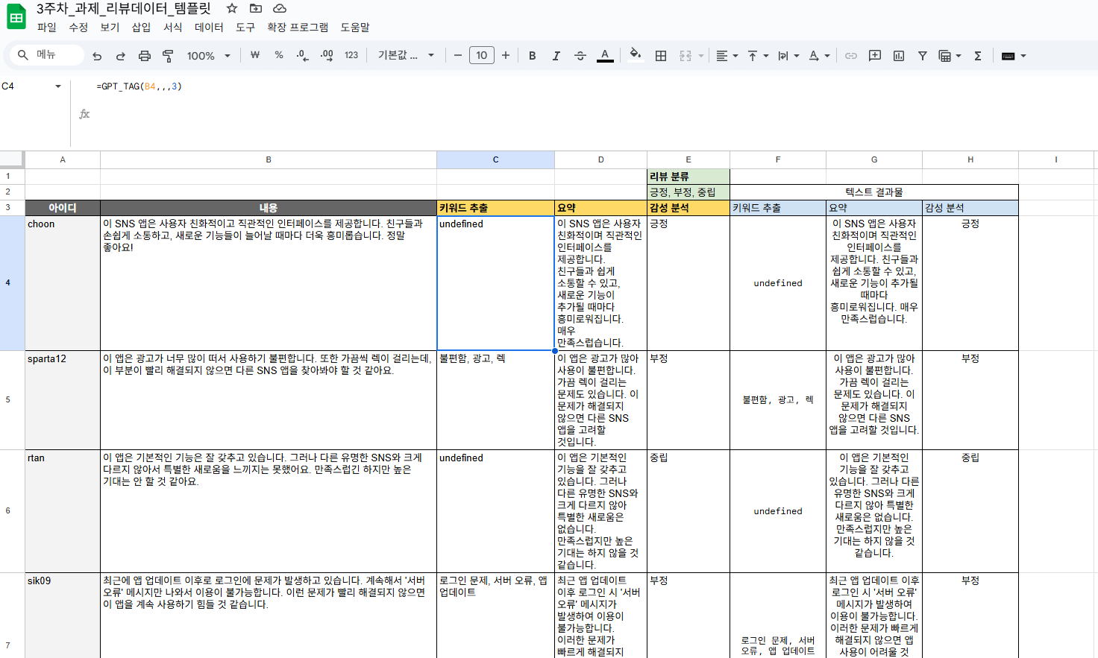The width and height of the screenshot is (1098, 658).
Task: Open the fill color picker
Action: [x=636, y=55]
